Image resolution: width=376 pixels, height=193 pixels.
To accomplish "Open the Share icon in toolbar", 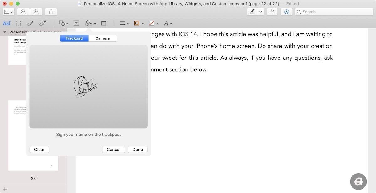I will coord(51,12).
